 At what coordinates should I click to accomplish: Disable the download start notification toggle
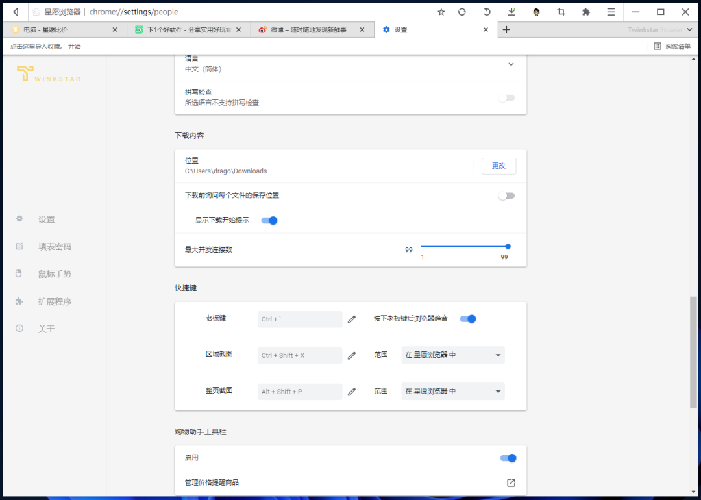pos(269,220)
